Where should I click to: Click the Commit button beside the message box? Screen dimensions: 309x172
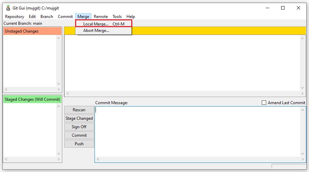pyautogui.click(x=79, y=135)
